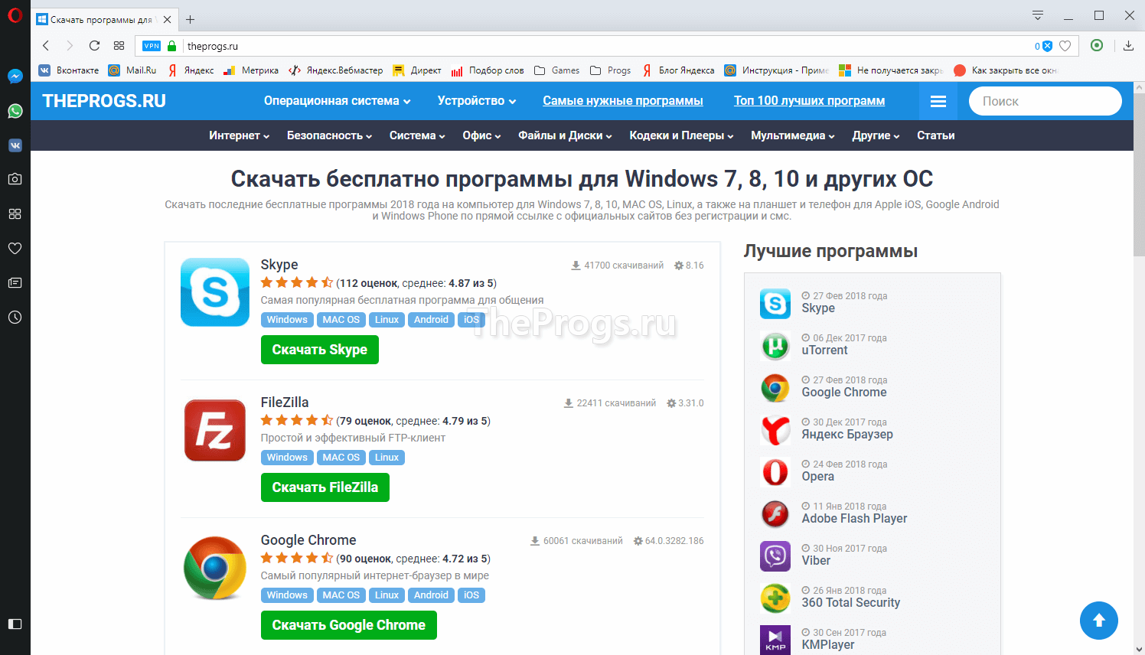Expand the Операционная система dropdown
This screenshot has height=655, width=1145.
[x=338, y=101]
